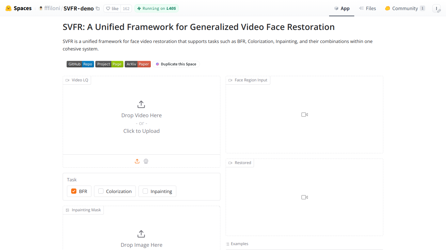Image resolution: width=446 pixels, height=250 pixels.
Task: Click the Hugging Face Spaces logo
Action: click(19, 8)
